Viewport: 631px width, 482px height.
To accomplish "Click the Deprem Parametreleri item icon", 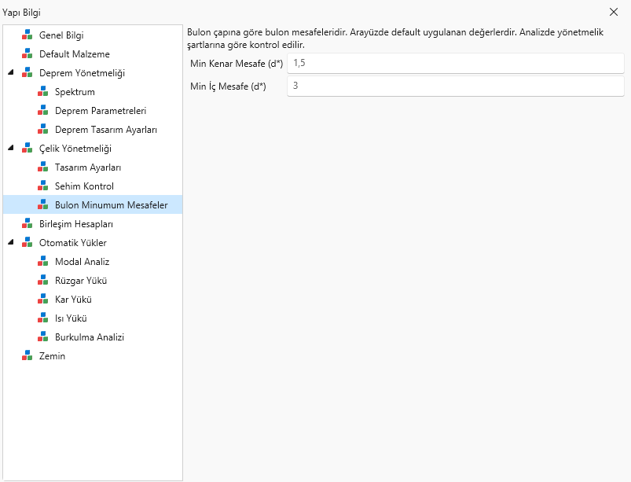I will 42,111.
